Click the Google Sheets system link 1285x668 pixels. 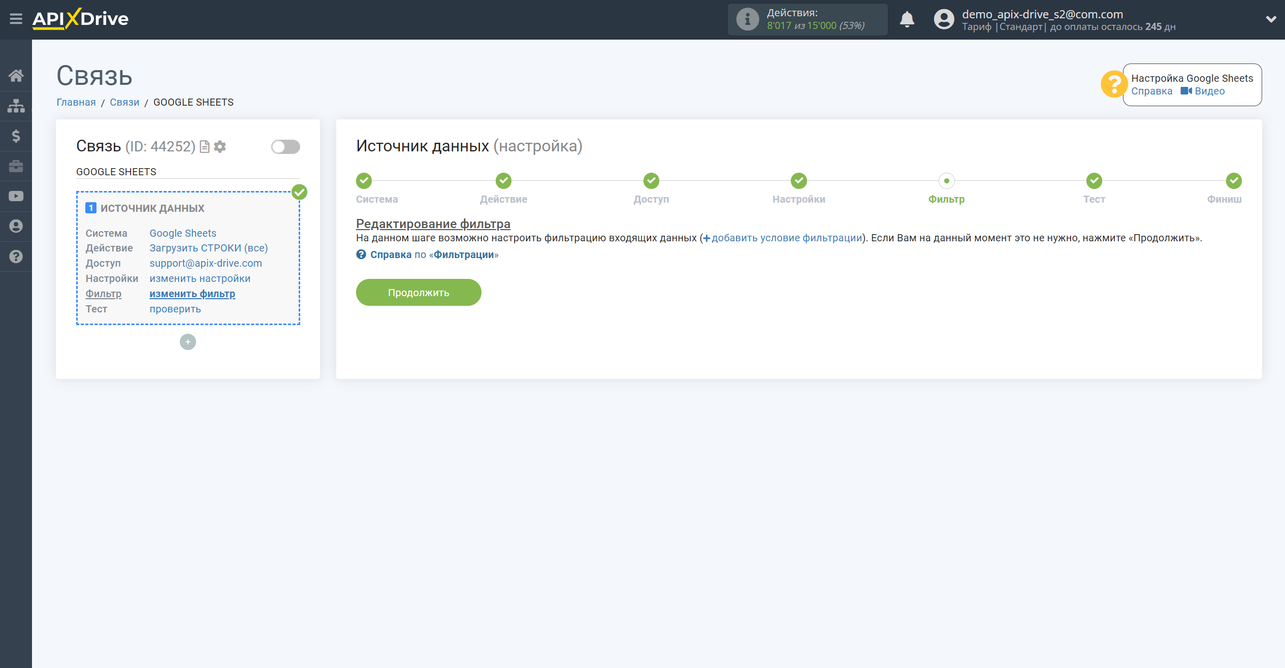183,233
